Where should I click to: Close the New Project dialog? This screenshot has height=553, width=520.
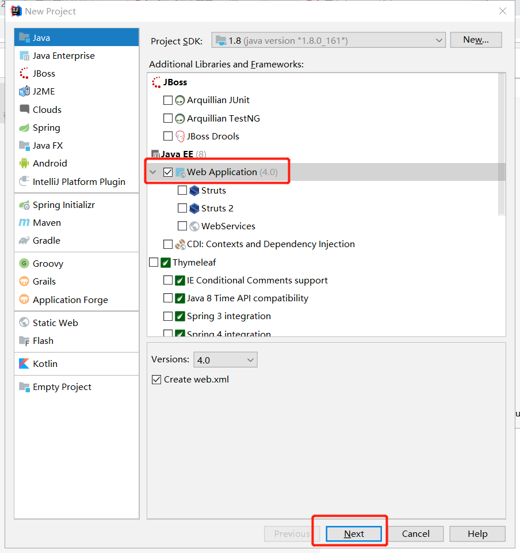[x=503, y=12]
